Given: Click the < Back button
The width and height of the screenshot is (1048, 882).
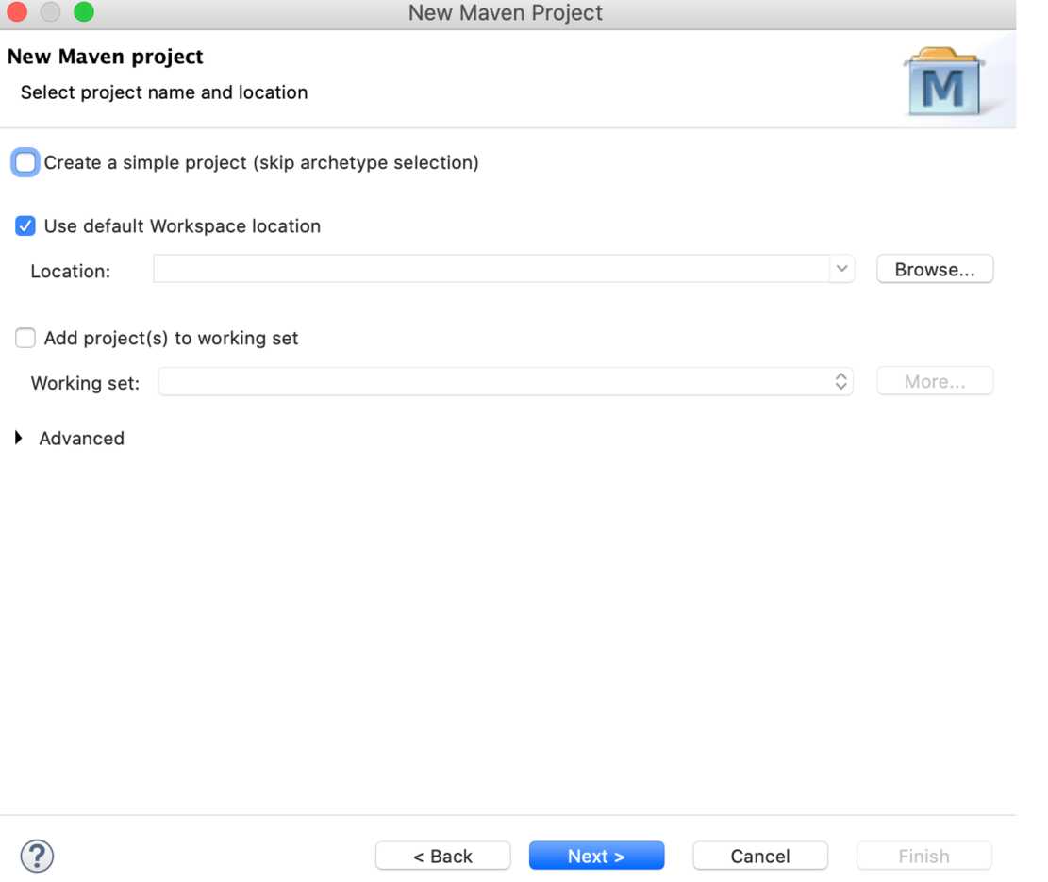Looking at the screenshot, I should point(442,856).
